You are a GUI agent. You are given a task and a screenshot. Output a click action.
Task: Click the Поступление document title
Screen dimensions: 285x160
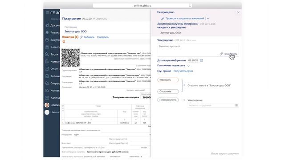[x=71, y=19]
